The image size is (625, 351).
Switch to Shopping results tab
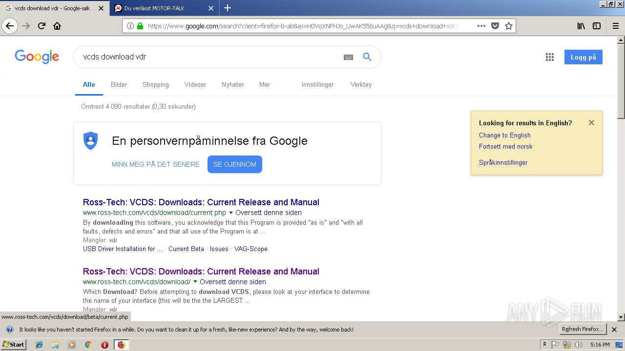pyautogui.click(x=156, y=84)
